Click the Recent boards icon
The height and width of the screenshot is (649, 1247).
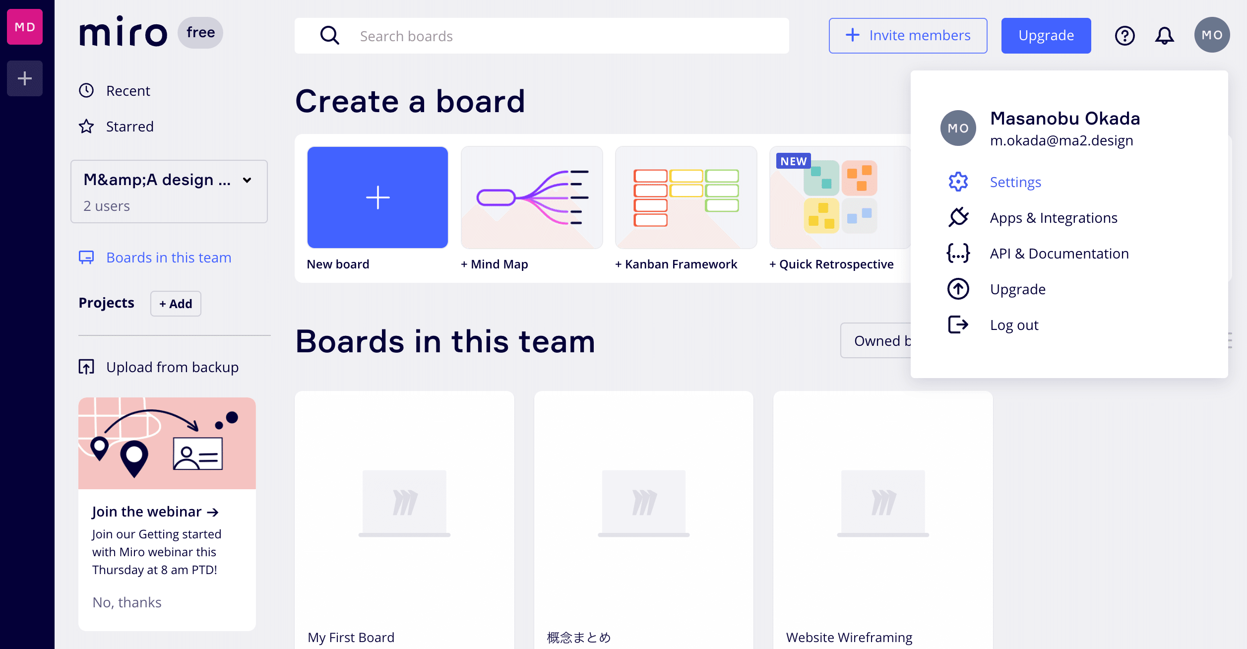(86, 90)
